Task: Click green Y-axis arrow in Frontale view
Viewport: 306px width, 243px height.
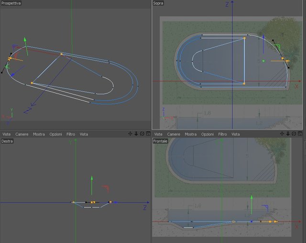Action: coord(251,198)
